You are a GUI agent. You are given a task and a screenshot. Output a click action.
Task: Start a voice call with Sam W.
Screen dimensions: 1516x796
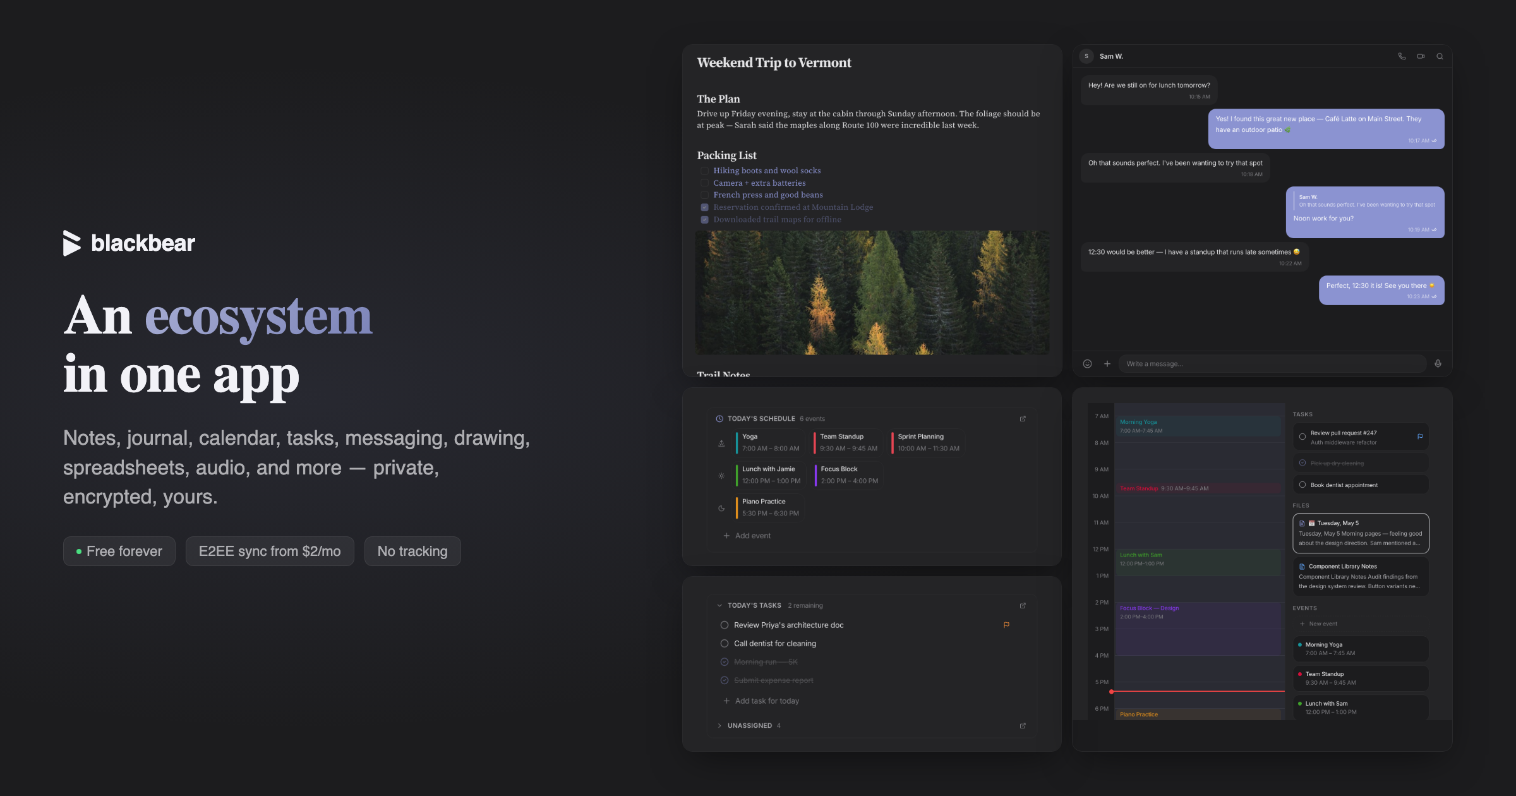[x=1402, y=56]
